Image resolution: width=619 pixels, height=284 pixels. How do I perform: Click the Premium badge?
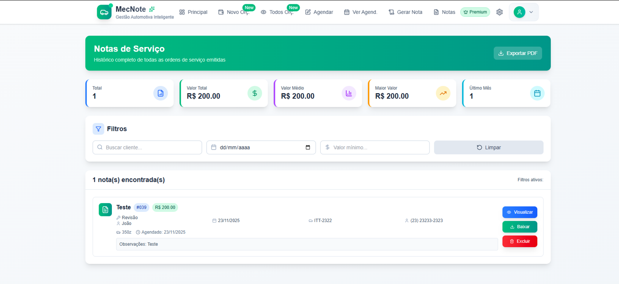click(x=475, y=12)
